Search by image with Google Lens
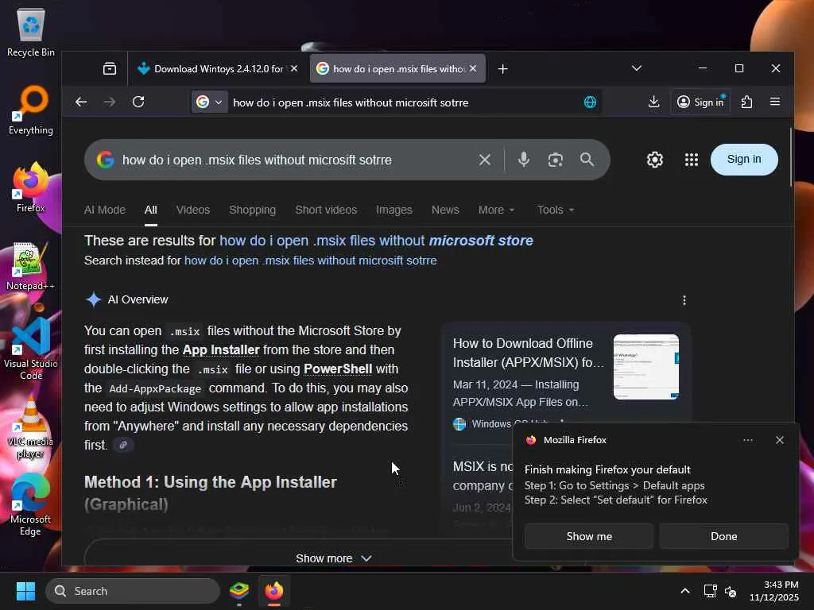 tap(555, 160)
